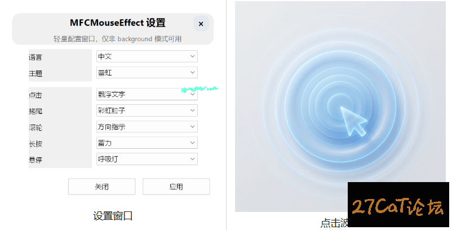Open the 悬停 dropdown showing 呼吸灯
This screenshot has width=452, height=230.
pyautogui.click(x=147, y=159)
